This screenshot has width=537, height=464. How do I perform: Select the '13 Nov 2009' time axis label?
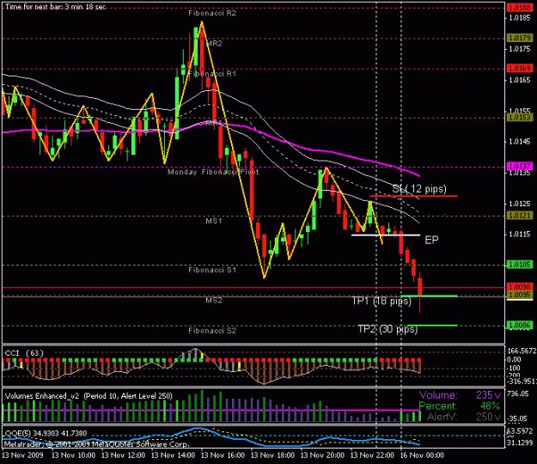22,455
